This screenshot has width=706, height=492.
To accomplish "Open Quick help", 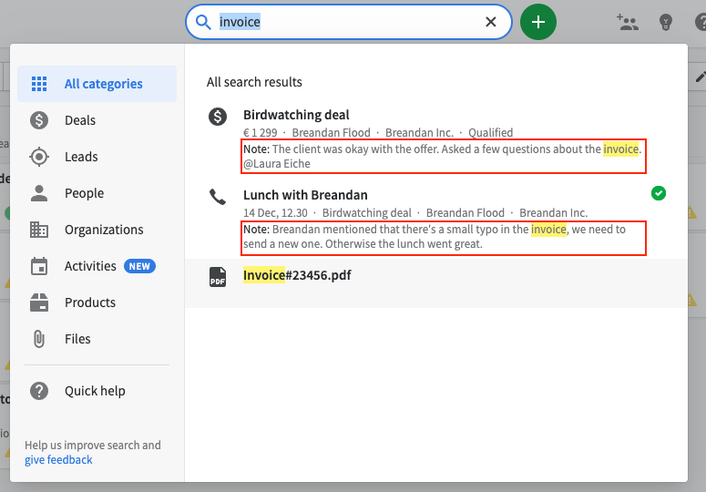I will [x=97, y=391].
